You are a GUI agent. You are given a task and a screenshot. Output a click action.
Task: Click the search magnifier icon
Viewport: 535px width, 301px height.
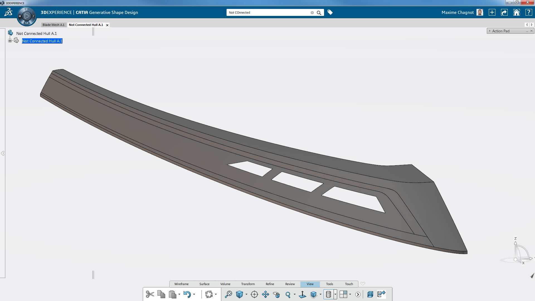point(319,13)
